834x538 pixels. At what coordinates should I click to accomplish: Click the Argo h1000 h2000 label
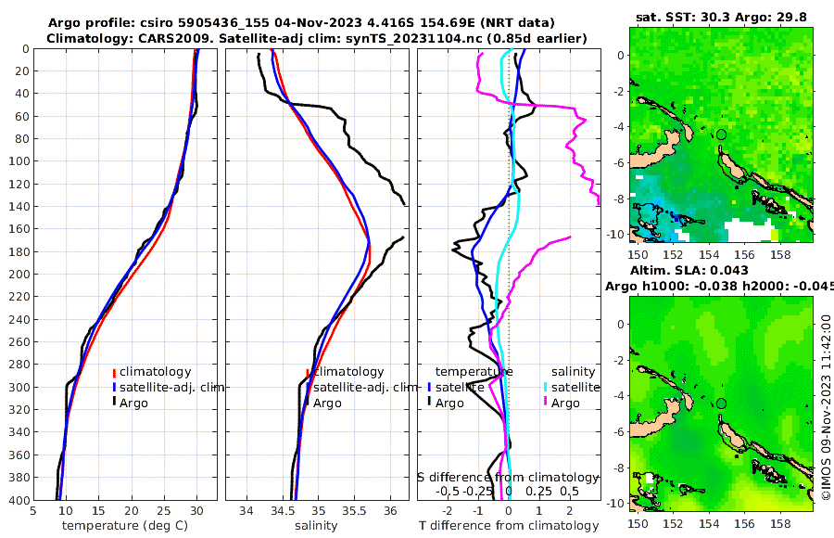pos(719,286)
